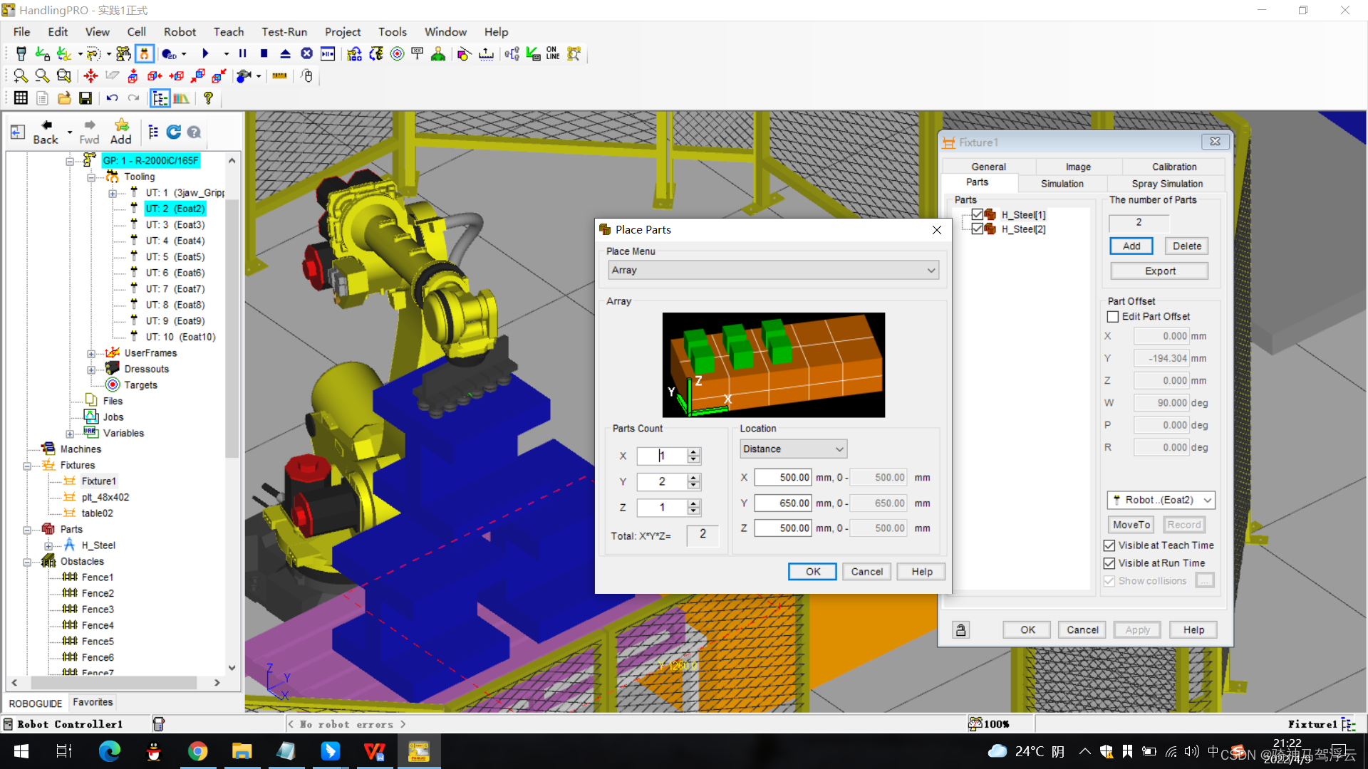Pause the simulation run
Viewport: 1368px width, 769px height.
pyautogui.click(x=242, y=54)
